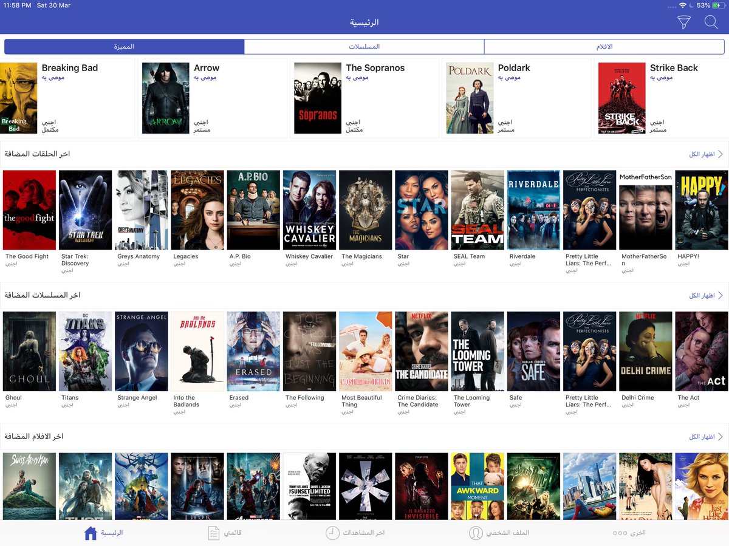Tap The Sopranos title text
The width and height of the screenshot is (729, 546).
coord(375,68)
